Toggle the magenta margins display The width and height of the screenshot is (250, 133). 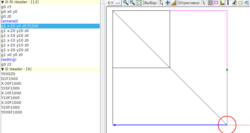coord(216,3)
